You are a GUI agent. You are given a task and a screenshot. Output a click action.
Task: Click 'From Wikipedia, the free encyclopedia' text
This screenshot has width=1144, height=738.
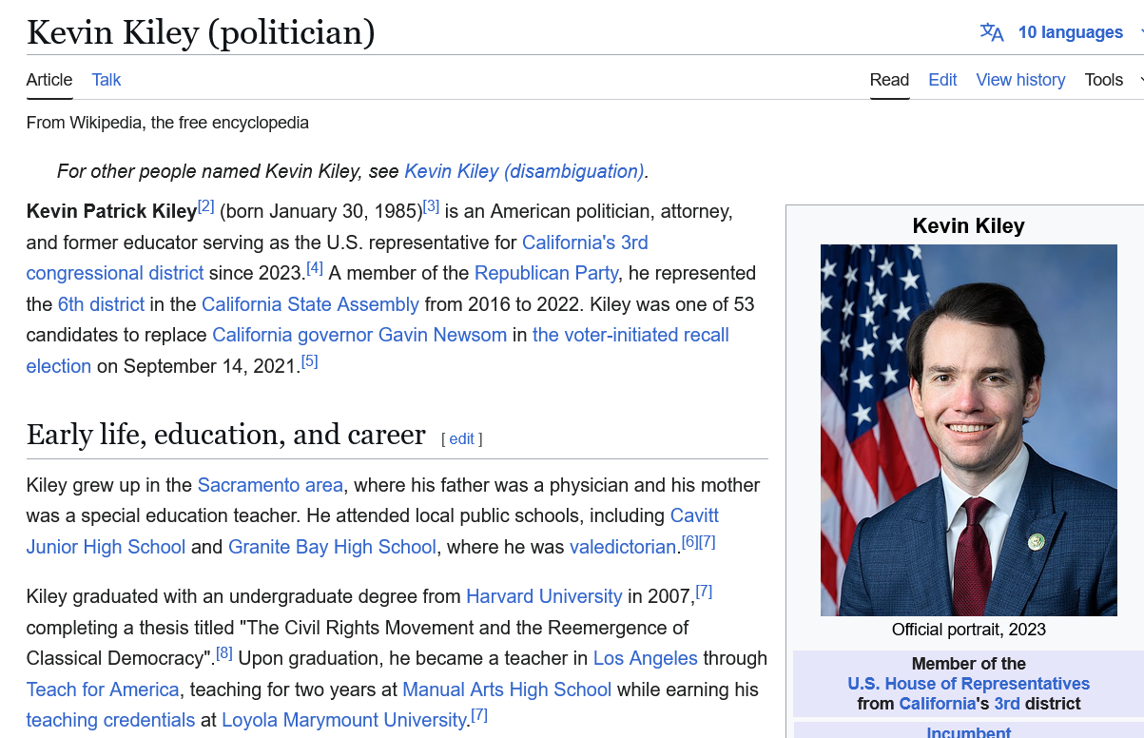point(167,123)
